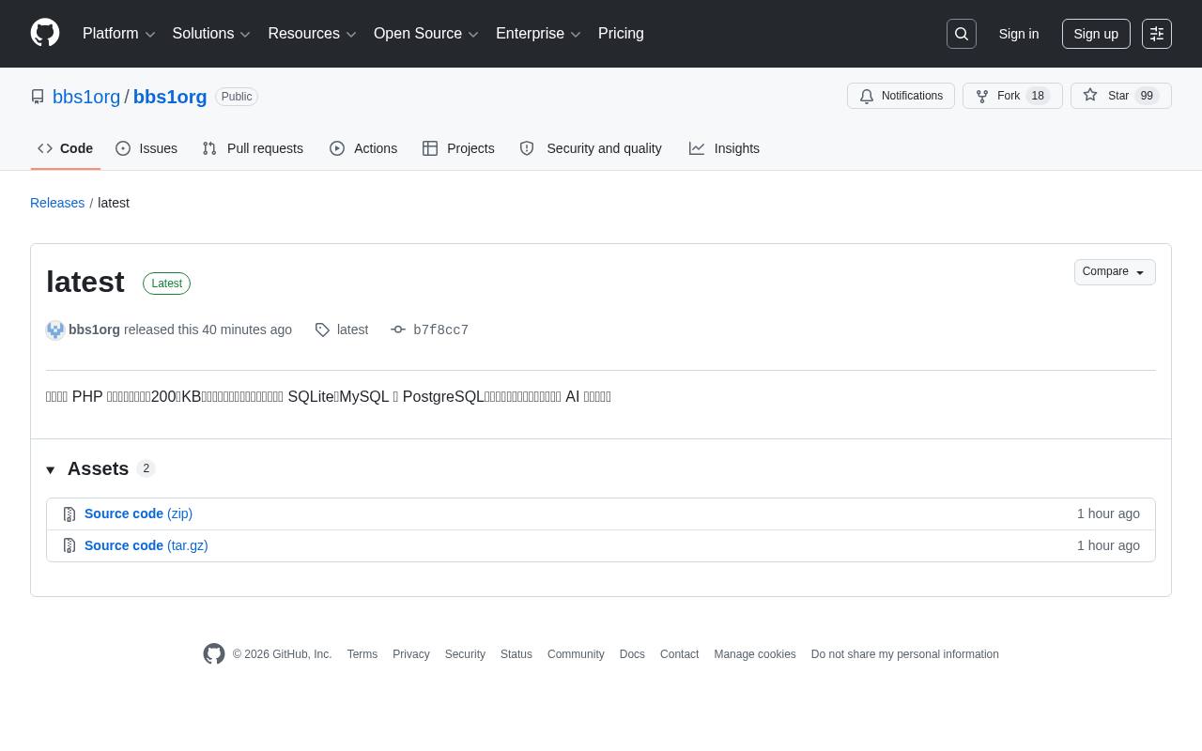This screenshot has height=751, width=1202.
Task: Click the Notifications button
Action: tap(901, 96)
